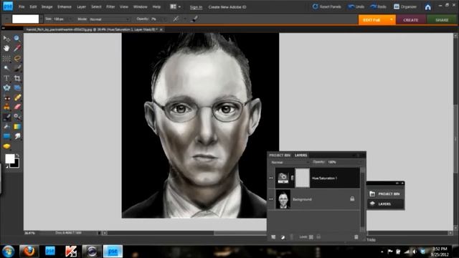Screen dimensions: 459x258
Task: Click the Reset Panels button
Action: click(327, 6)
